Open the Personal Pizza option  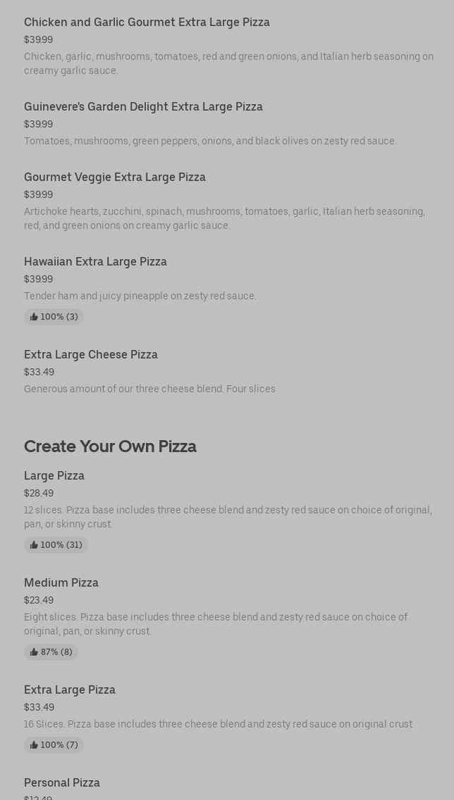point(62,782)
